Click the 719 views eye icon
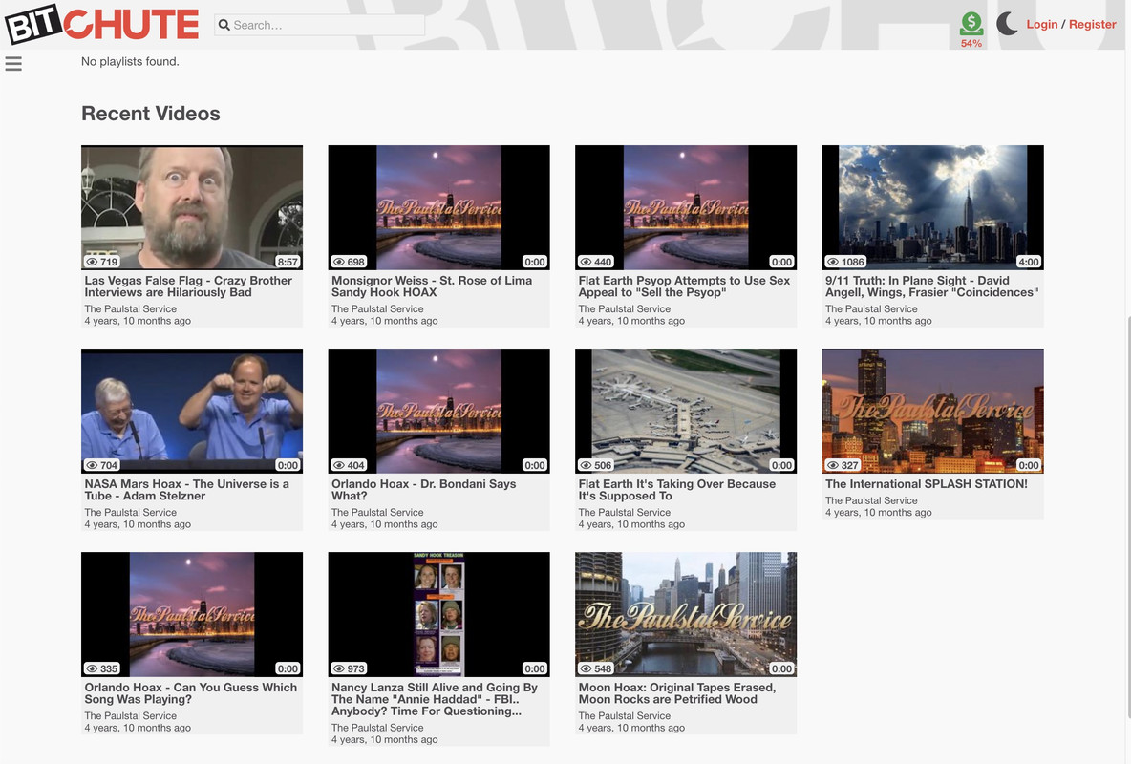 93,262
